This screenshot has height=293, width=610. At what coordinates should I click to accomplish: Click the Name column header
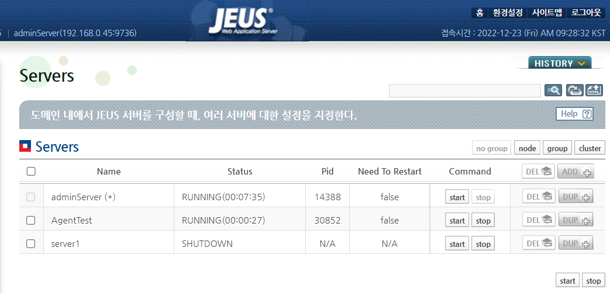(109, 172)
